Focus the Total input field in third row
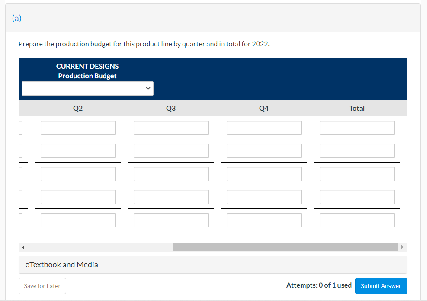The width and height of the screenshot is (427, 301). coord(357,174)
